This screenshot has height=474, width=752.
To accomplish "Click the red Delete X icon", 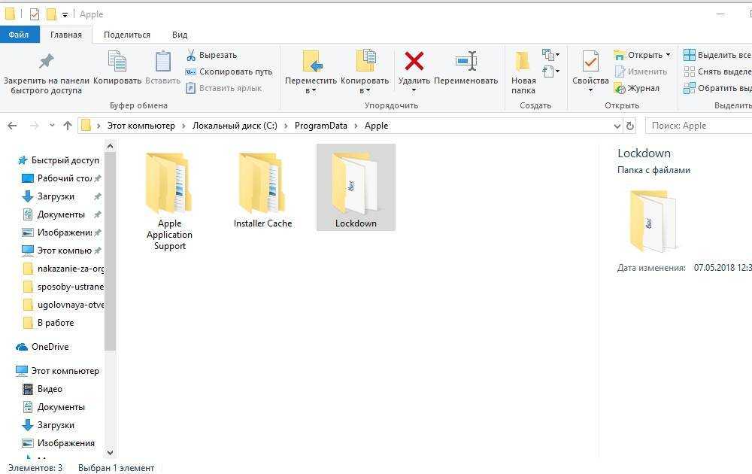I will (x=414, y=61).
